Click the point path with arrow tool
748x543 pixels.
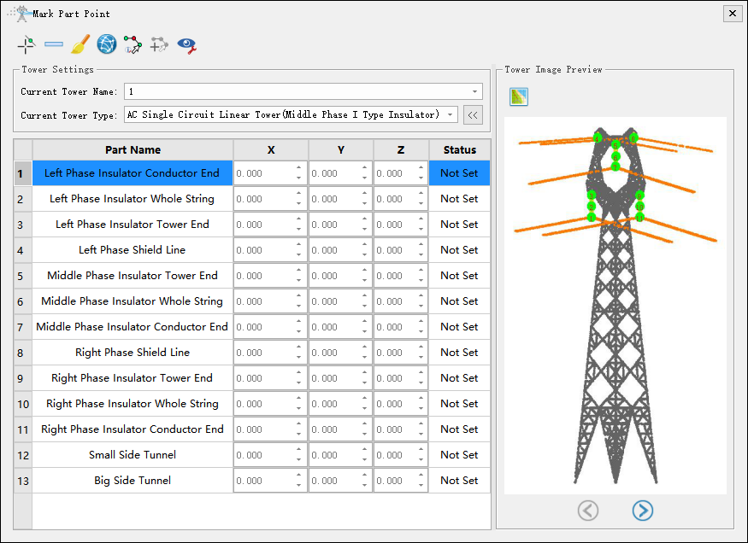[133, 44]
